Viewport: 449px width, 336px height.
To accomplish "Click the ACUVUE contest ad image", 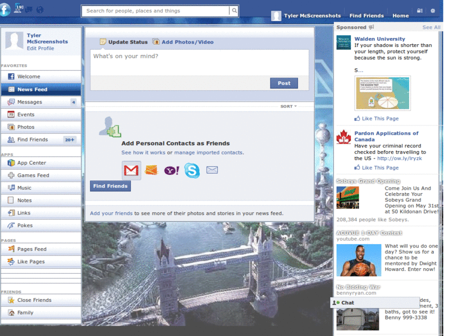I will (x=359, y=260).
